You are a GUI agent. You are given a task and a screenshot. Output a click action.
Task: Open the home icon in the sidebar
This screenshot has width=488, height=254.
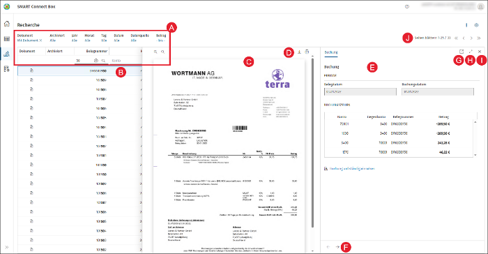pyautogui.click(x=6, y=24)
